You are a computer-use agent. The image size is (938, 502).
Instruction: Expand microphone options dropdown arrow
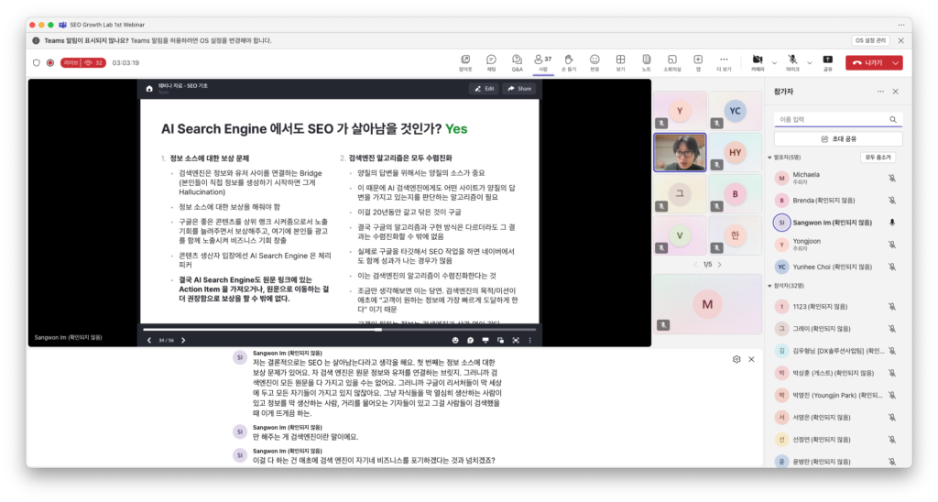pos(810,63)
